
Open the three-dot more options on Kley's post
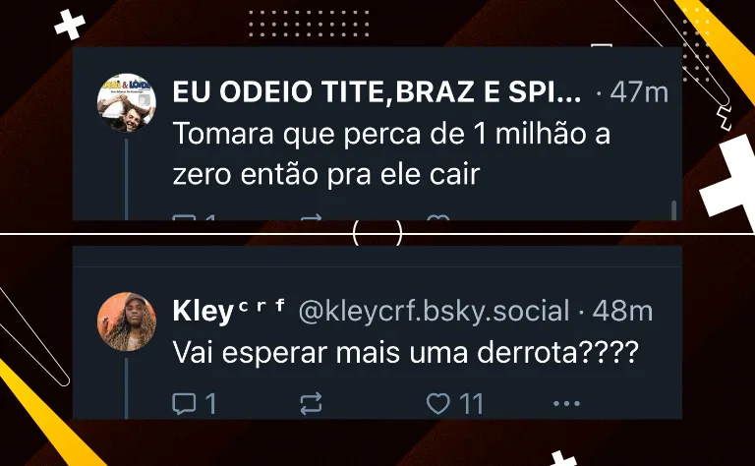click(566, 403)
